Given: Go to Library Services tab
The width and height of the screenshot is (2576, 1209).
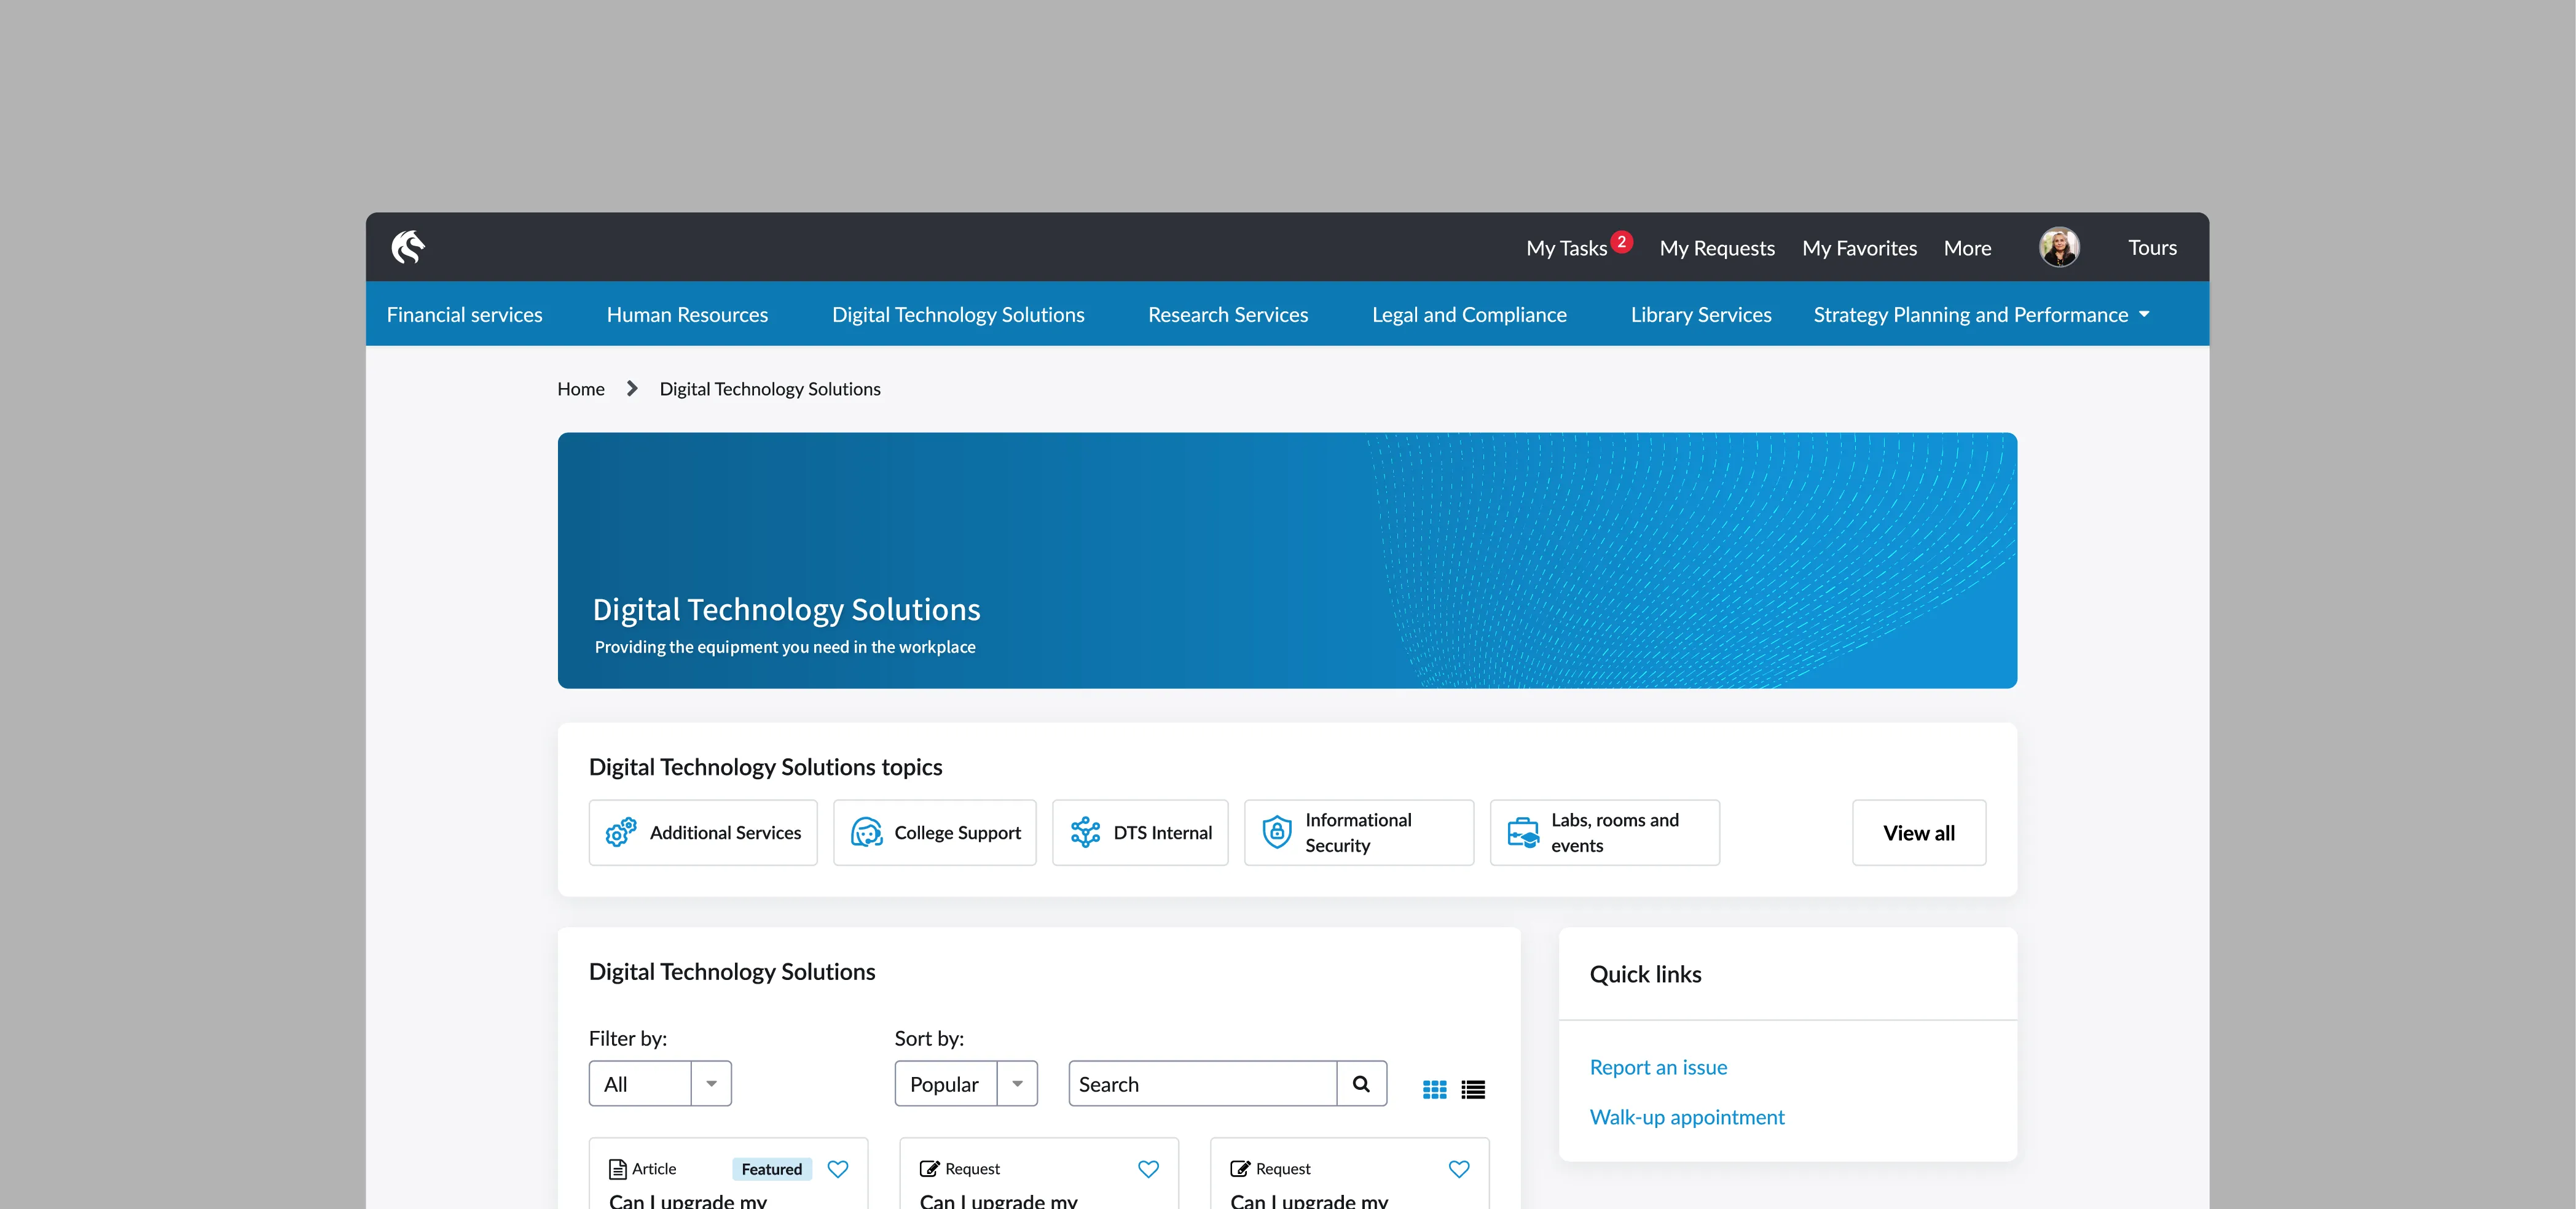Looking at the screenshot, I should 1701,315.
